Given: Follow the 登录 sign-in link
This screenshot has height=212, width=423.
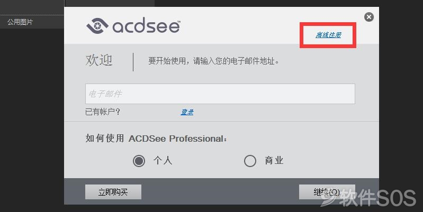Looking at the screenshot, I should pos(187,112).
